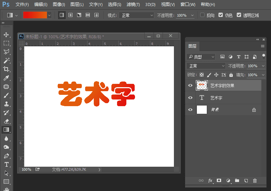
Task: Enable the 反向 reverse checkbox
Action: tap(203, 15)
